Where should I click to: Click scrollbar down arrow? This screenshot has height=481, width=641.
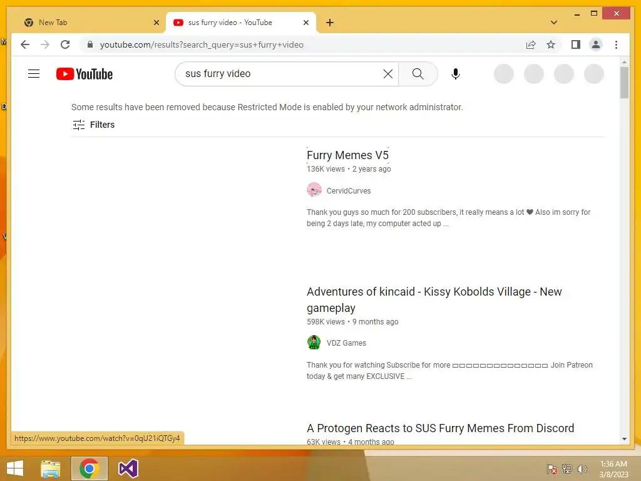[624, 439]
